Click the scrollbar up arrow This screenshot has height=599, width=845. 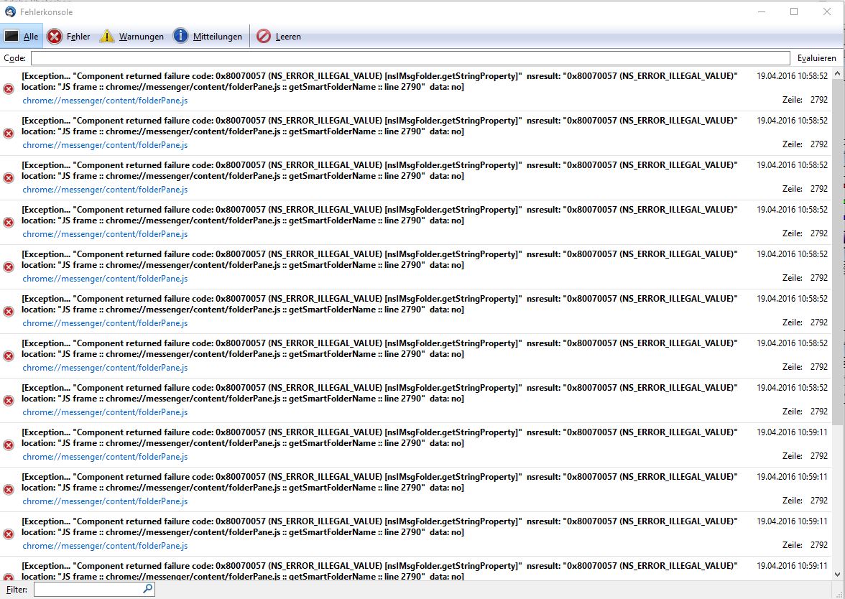[x=838, y=73]
